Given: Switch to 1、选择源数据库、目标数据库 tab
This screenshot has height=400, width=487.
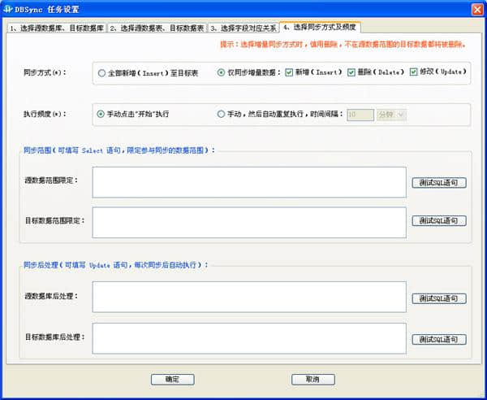Looking at the screenshot, I should (57, 28).
